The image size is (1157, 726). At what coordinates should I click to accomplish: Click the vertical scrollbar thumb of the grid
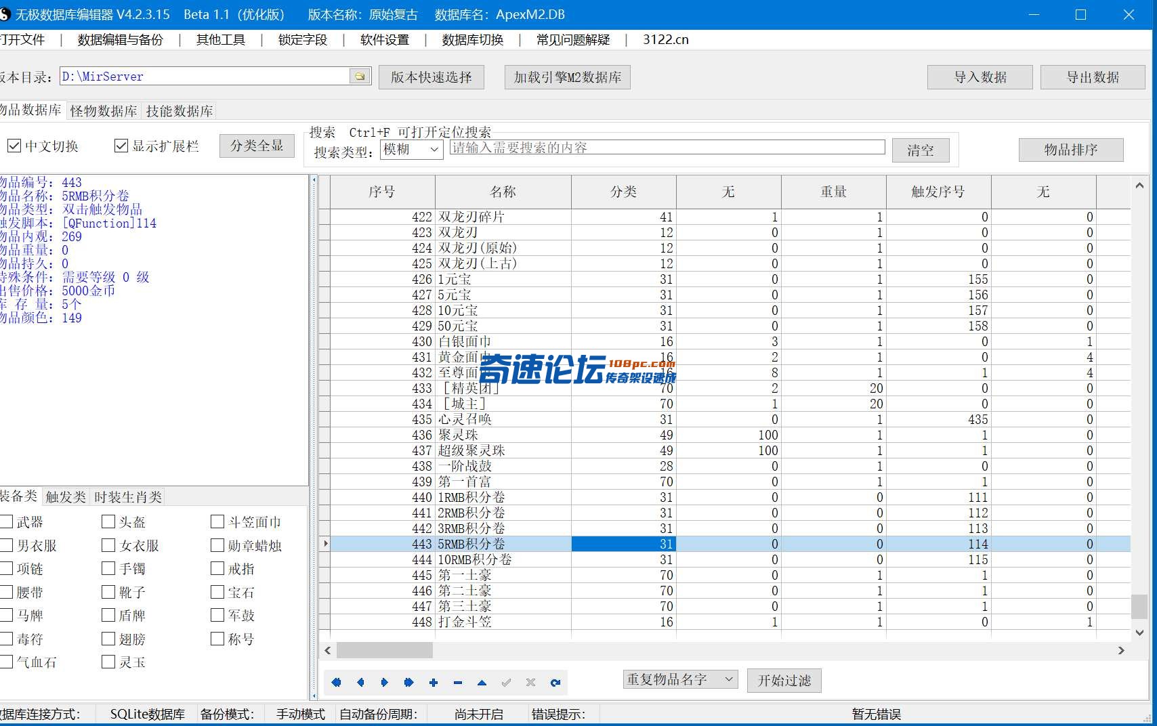tap(1139, 607)
